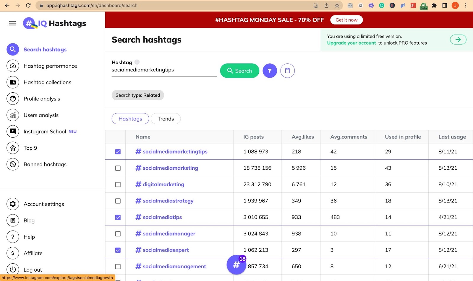
Task: Check the socialmediamanager row checkbox
Action: pyautogui.click(x=118, y=234)
